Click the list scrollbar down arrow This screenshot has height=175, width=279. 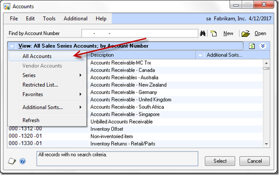coord(266,144)
